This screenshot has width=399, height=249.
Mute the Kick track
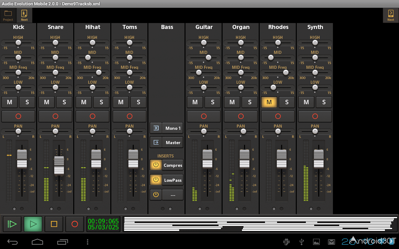coord(9,102)
